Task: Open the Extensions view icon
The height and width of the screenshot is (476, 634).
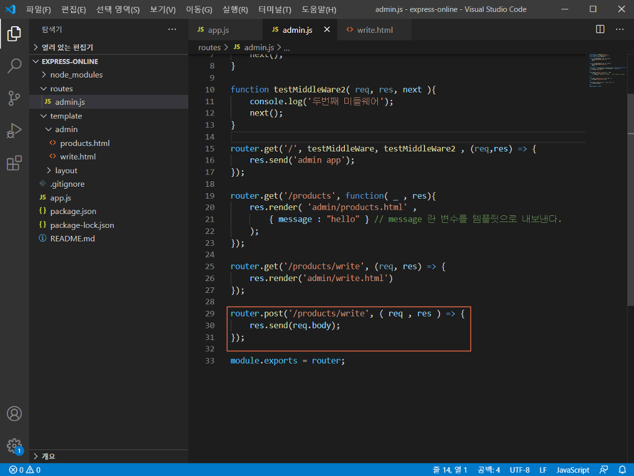Action: 14,163
